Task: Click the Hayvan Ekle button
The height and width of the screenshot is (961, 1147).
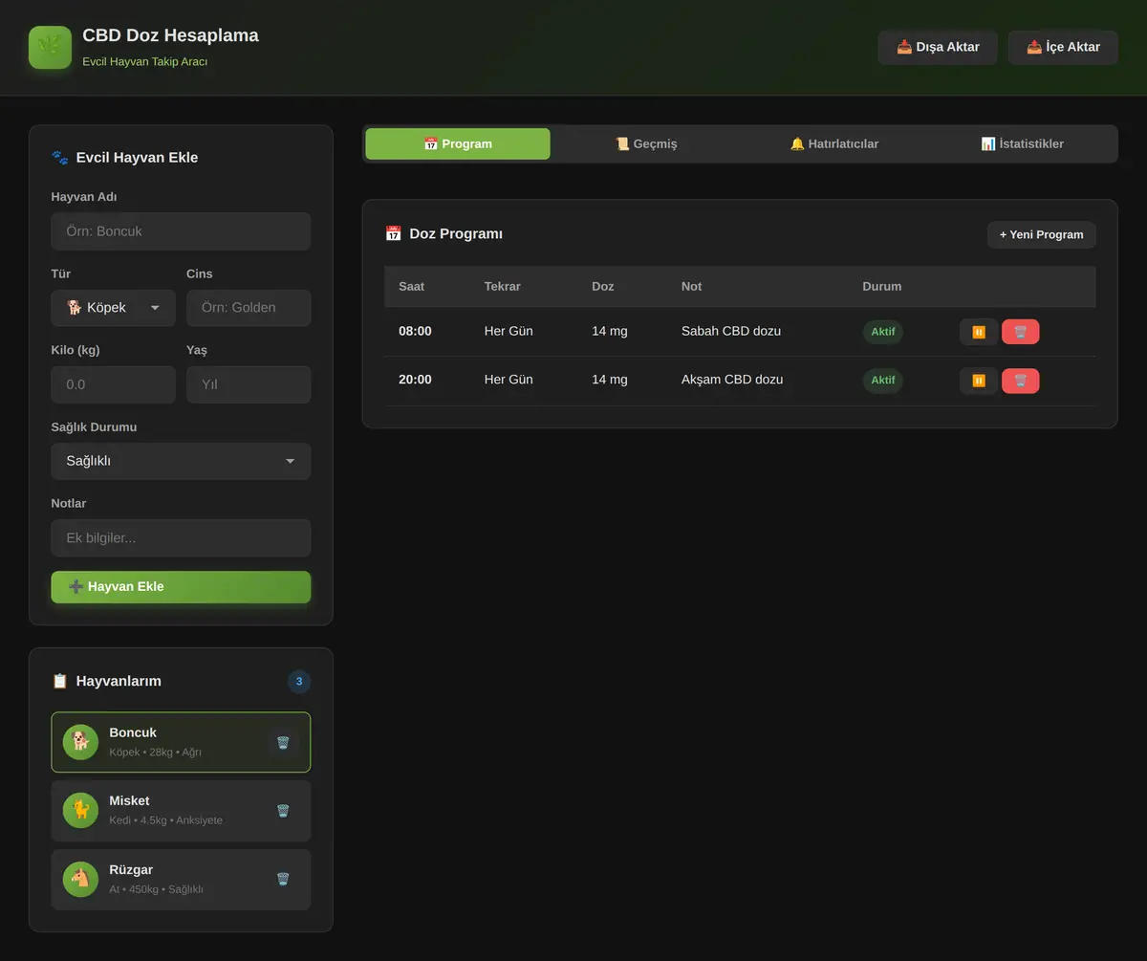Action: click(181, 587)
